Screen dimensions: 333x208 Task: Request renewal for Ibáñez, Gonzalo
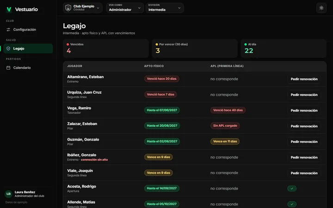click(304, 157)
